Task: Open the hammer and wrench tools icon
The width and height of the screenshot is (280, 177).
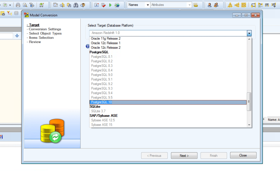Action: point(32,5)
